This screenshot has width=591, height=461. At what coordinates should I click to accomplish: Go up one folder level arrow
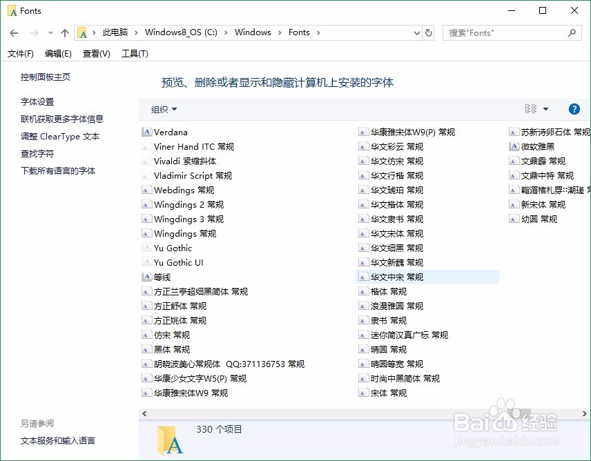[65, 33]
